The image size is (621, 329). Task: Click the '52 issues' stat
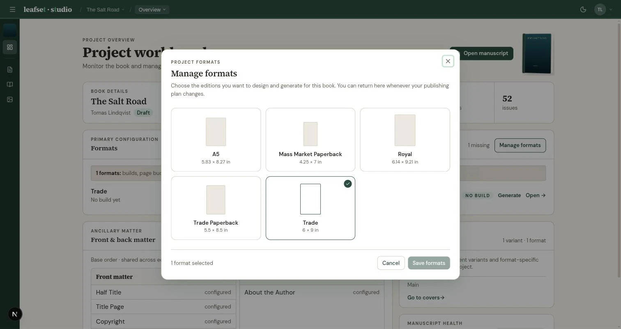click(510, 102)
